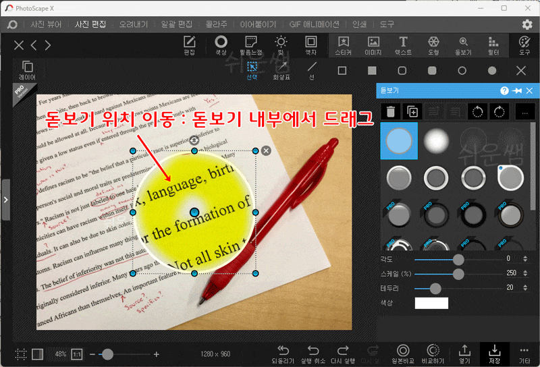
Task: Open the 이미지 insert tool
Action: tap(373, 45)
